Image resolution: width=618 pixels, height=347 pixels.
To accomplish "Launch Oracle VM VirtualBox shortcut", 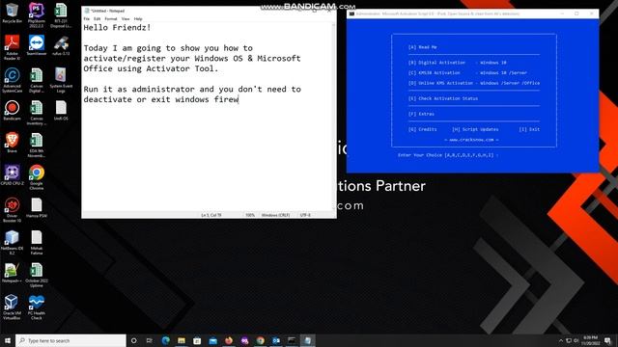I will coord(12,307).
